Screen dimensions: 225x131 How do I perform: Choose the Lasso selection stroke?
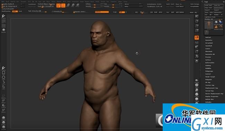point(3,87)
